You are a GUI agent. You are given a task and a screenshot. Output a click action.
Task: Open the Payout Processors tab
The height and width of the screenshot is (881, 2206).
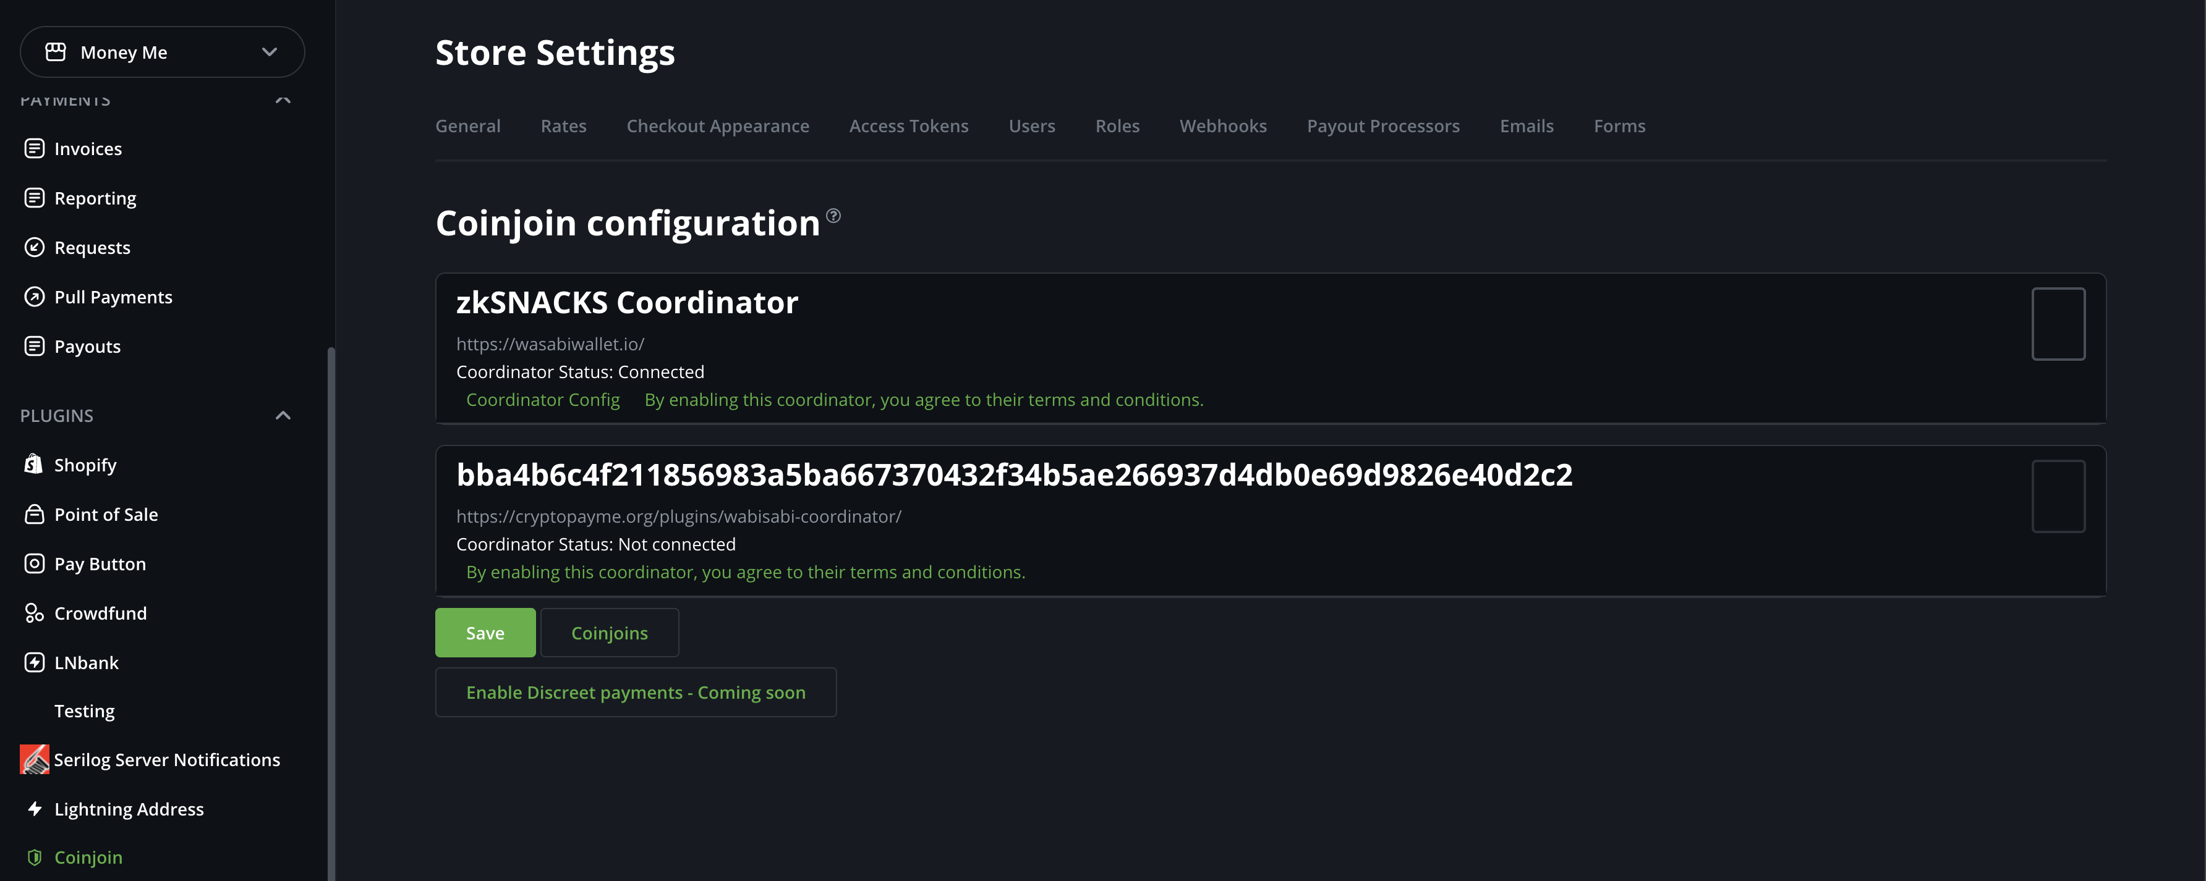1383,126
